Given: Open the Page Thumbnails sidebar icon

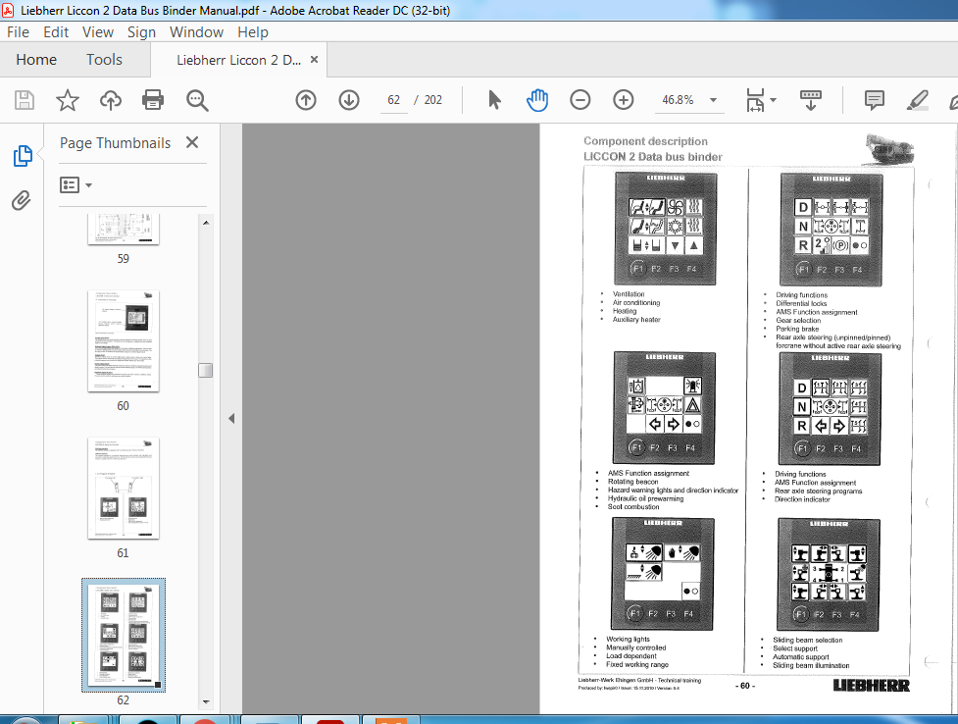Looking at the screenshot, I should (x=23, y=156).
